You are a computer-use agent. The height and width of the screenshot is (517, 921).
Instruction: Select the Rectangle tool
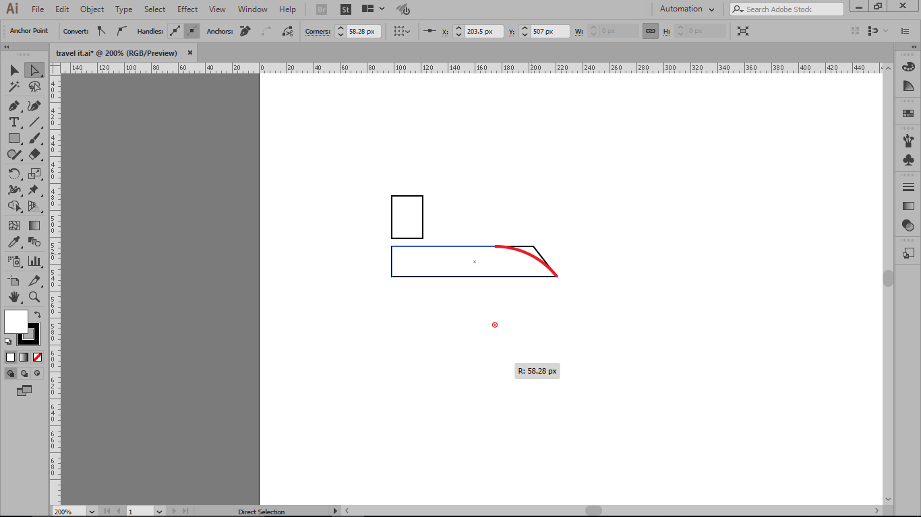(x=13, y=138)
